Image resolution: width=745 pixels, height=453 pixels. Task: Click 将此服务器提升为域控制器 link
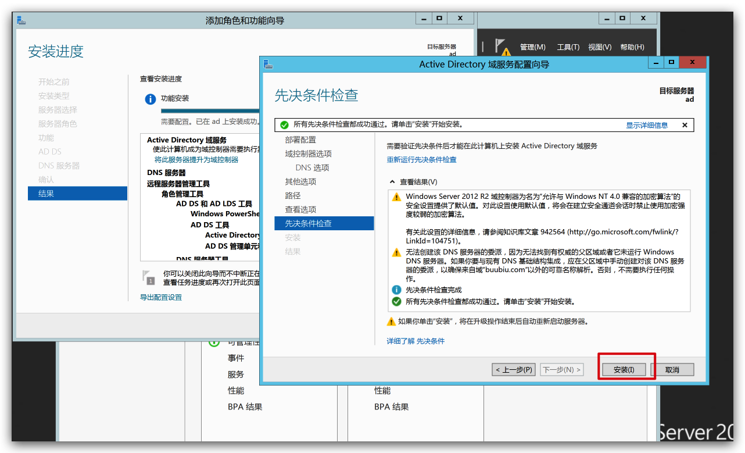coord(196,159)
